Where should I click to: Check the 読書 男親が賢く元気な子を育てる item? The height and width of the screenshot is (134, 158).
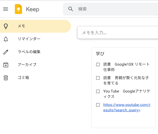pyautogui.click(x=98, y=78)
